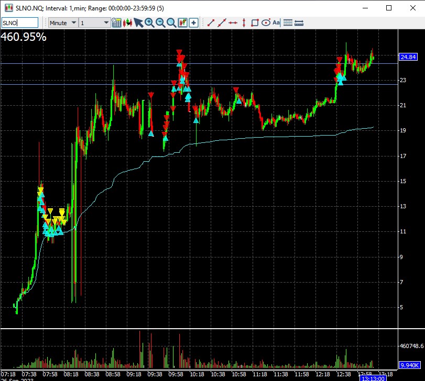Open the calendar date range icon

[116, 23]
